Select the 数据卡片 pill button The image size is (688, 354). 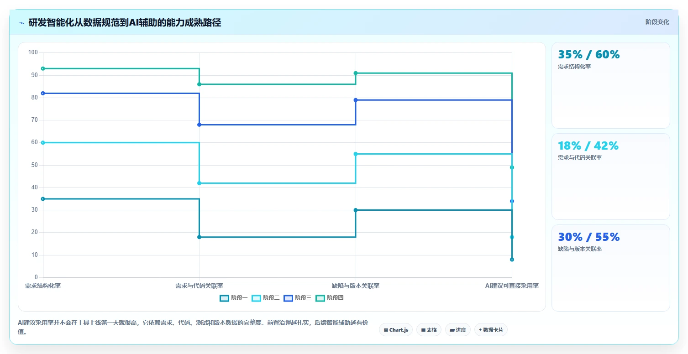[x=491, y=329]
